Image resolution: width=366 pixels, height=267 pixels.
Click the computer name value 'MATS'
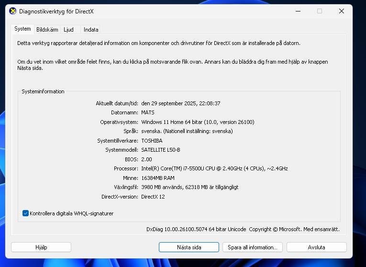coord(148,112)
